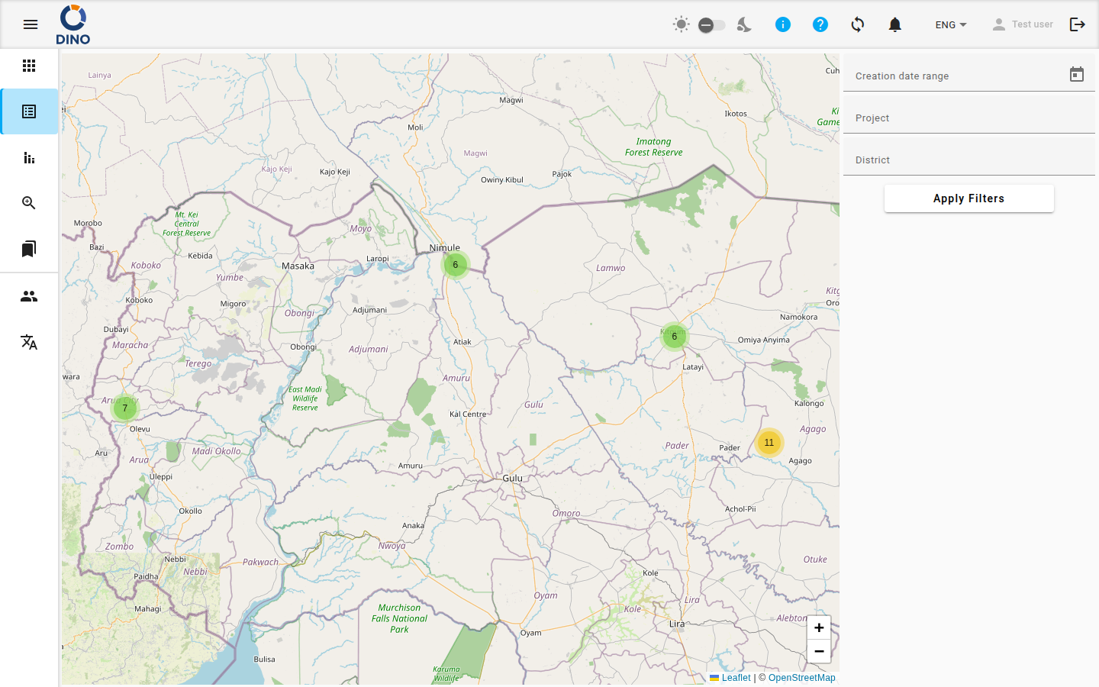The height and width of the screenshot is (687, 1099).
Task: Open the Test user profile
Action: [x=1022, y=24]
